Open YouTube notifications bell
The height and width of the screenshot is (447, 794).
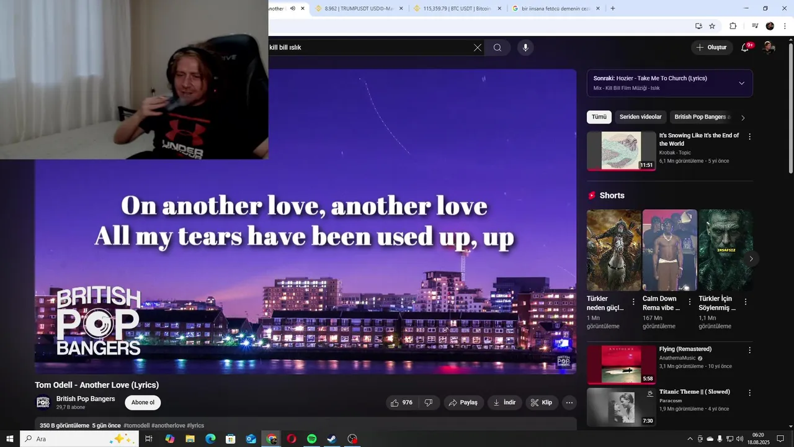pyautogui.click(x=745, y=47)
